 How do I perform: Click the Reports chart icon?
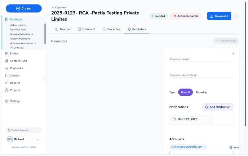(x=7, y=83)
